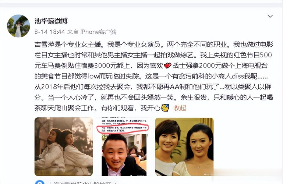Click the watermark icon on first photo

90,173
